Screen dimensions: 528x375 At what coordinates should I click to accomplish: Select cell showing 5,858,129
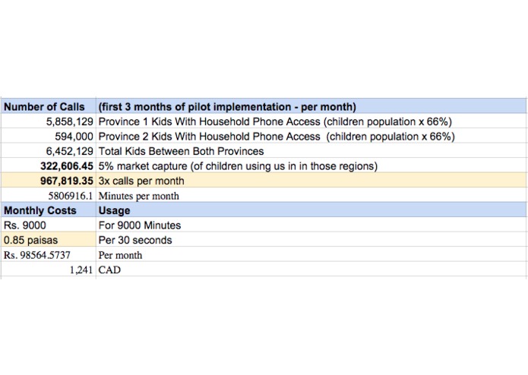49,121
